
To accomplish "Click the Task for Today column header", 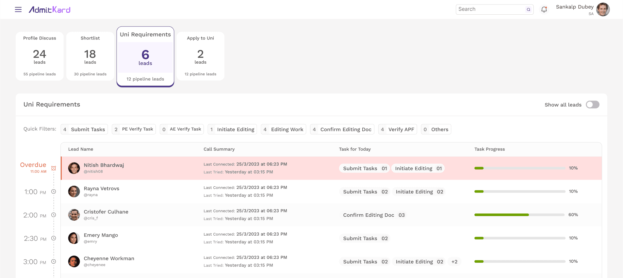I will pos(355,149).
